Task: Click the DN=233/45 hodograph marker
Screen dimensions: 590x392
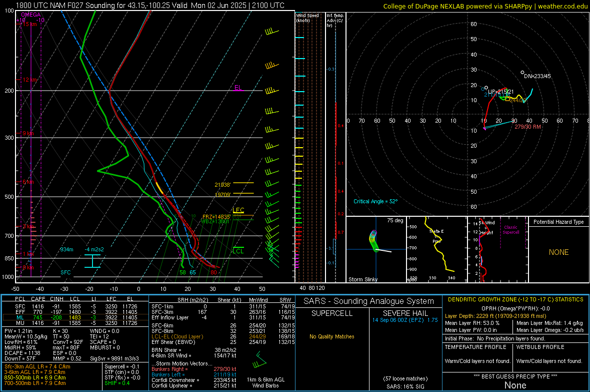Action: [537, 76]
